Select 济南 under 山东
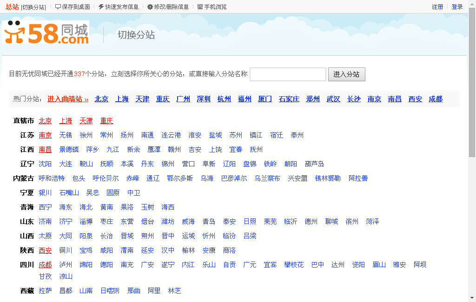 pyautogui.click(x=46, y=221)
